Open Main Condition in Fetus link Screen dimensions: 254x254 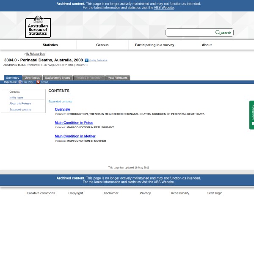click(74, 123)
